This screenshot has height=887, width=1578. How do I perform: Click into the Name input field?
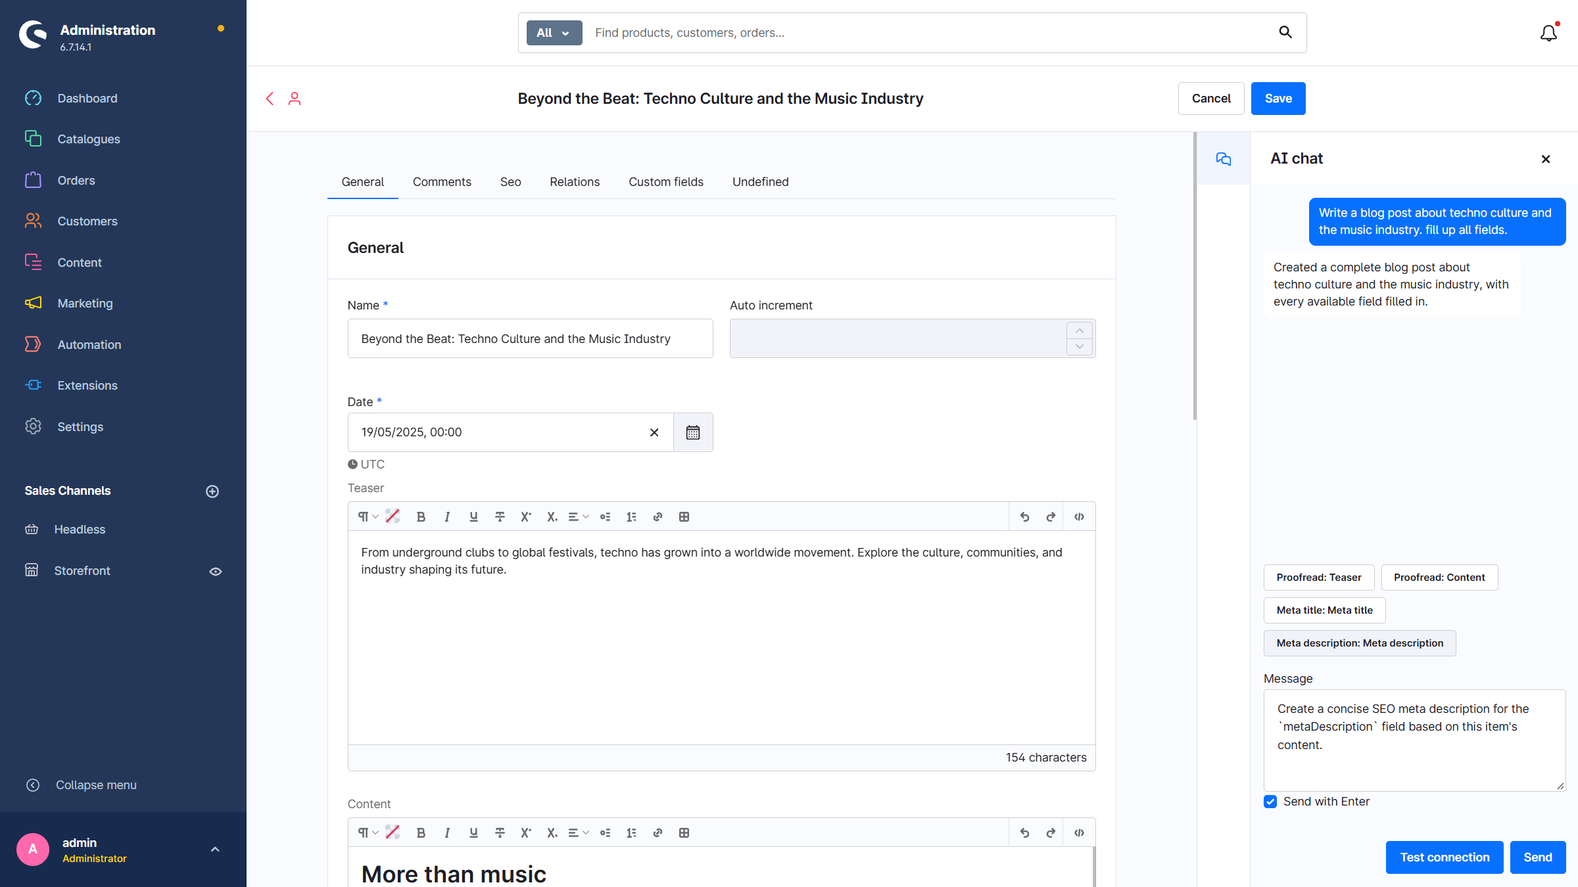[531, 339]
